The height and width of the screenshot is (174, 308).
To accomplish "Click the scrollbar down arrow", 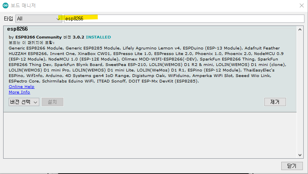I will coord(300,155).
